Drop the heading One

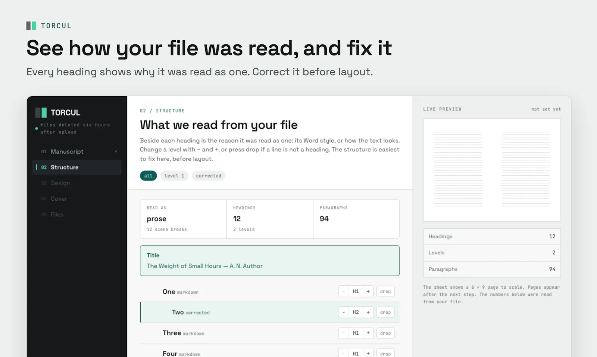click(385, 291)
